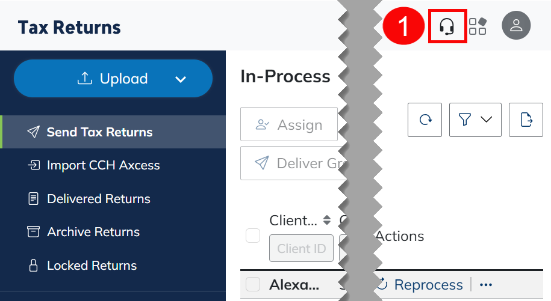Tick the select-all header checkbox
Image resolution: width=551 pixels, height=301 pixels.
253,236
